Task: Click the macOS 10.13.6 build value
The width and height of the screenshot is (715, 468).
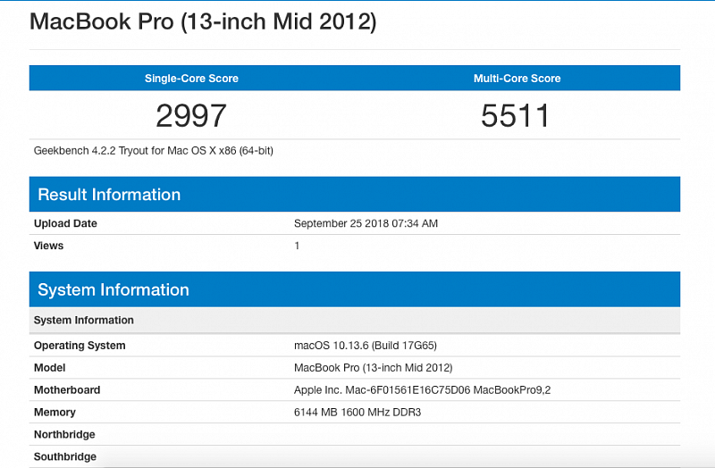Action: [365, 346]
